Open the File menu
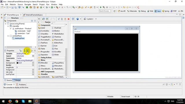This screenshot has height=104, width=185. pyautogui.click(x=2, y=4)
